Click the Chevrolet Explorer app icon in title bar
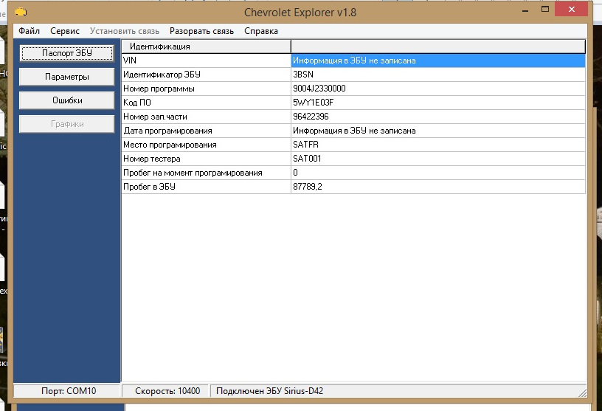This screenshot has height=411, width=602. pyautogui.click(x=21, y=12)
